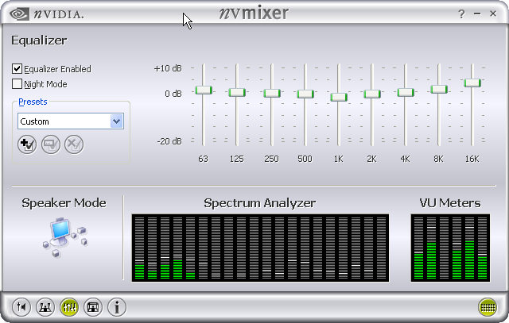Click the VU Meters display
This screenshot has height=323, width=509.
pos(450,248)
